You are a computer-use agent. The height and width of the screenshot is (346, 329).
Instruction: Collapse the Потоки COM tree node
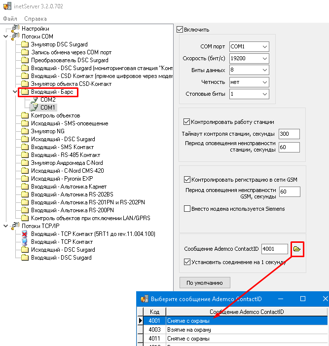pyautogui.click(x=6, y=37)
